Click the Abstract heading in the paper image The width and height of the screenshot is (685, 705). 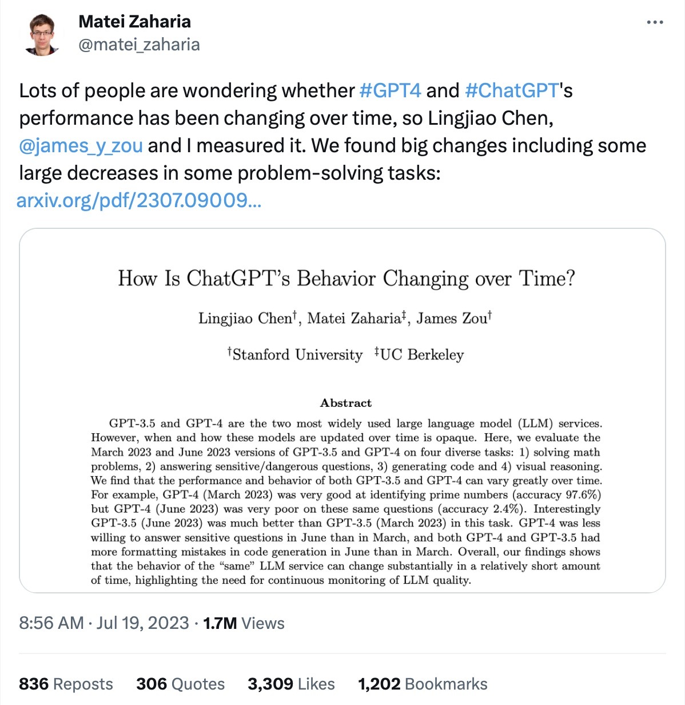(346, 403)
